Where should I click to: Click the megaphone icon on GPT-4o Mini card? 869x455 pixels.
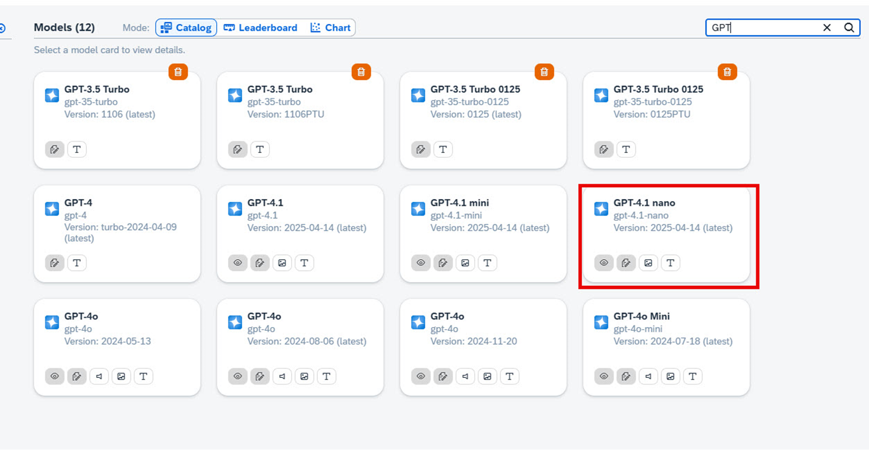pos(648,376)
